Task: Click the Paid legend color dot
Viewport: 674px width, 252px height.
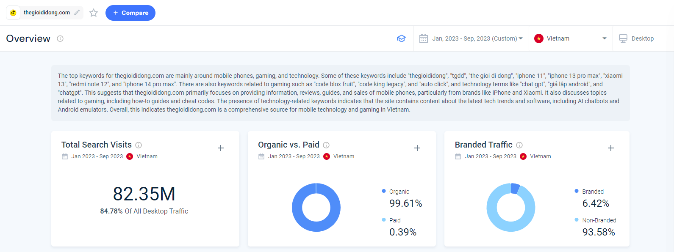Action: click(x=384, y=220)
